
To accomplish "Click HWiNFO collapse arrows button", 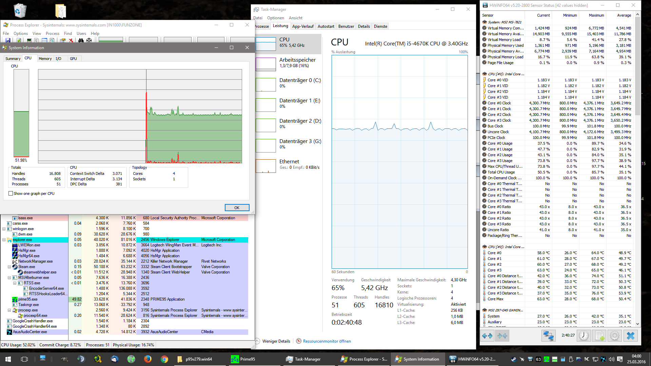I will [502, 336].
